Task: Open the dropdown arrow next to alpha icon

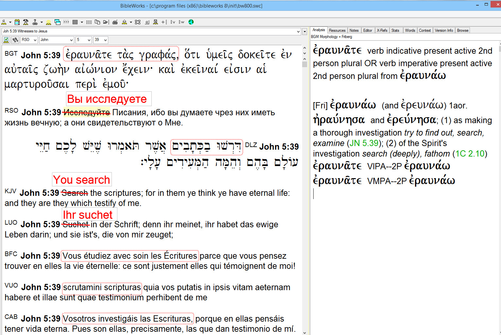Action: pyautogui.click(x=10, y=22)
